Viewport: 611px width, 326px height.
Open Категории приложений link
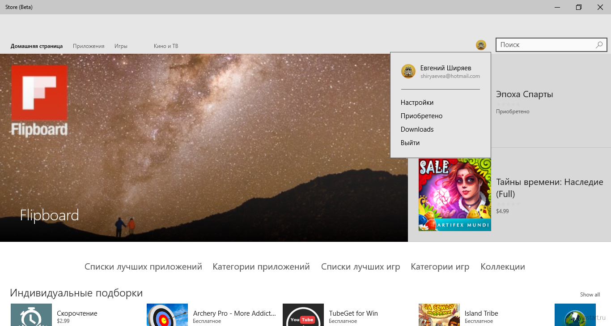[261, 267]
